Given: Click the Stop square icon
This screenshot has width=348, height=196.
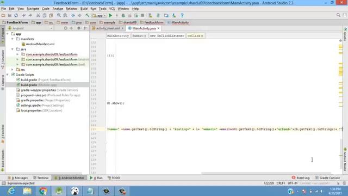Looking at the screenshot, I should coord(142,15).
